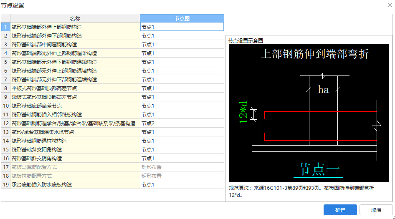Select row 筏形基础端部无外伸上部钢筋遇梁构造
This screenshot has width=395, height=219.
[x=75, y=53]
